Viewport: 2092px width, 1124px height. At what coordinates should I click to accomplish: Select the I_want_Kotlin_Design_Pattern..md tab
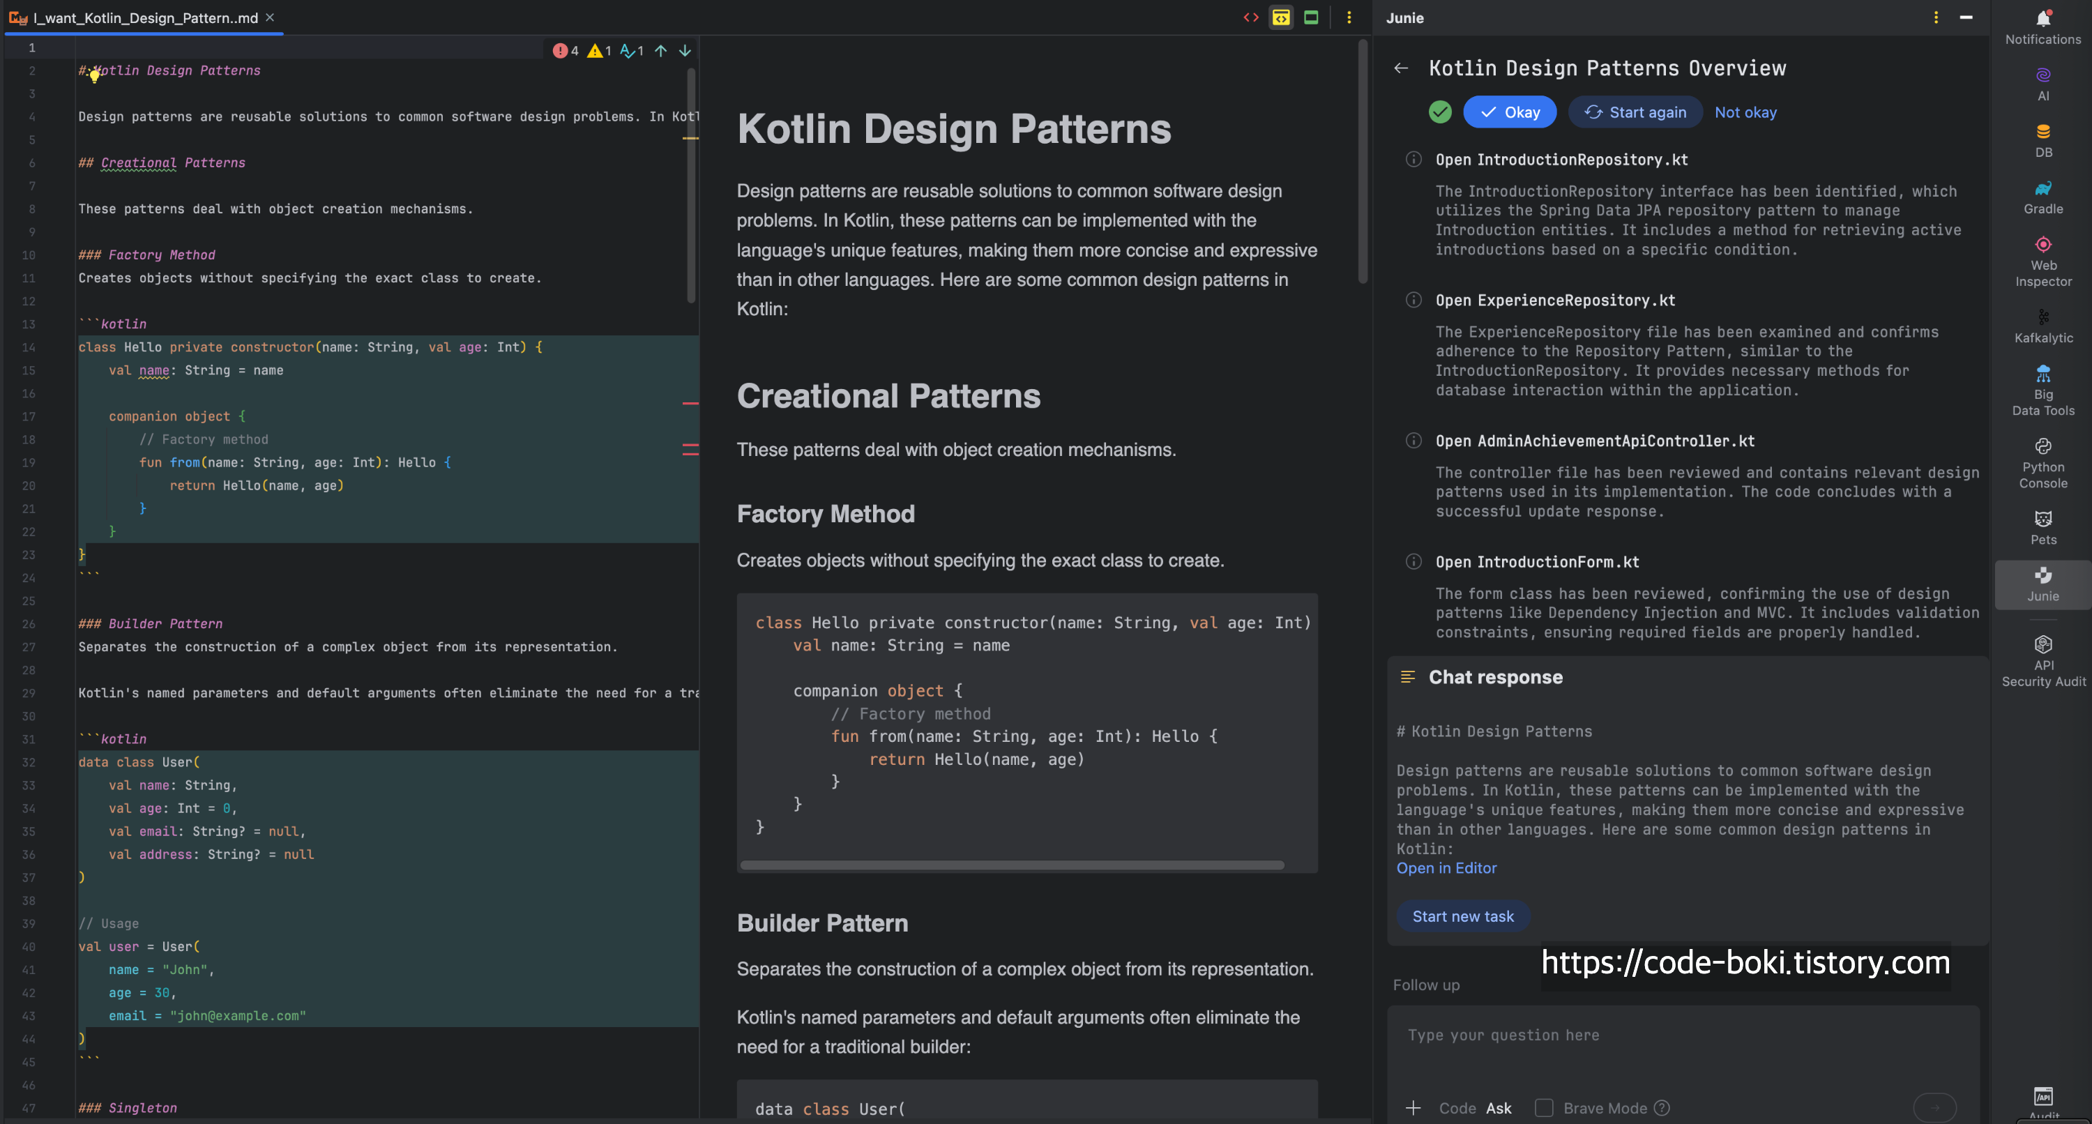(x=144, y=17)
